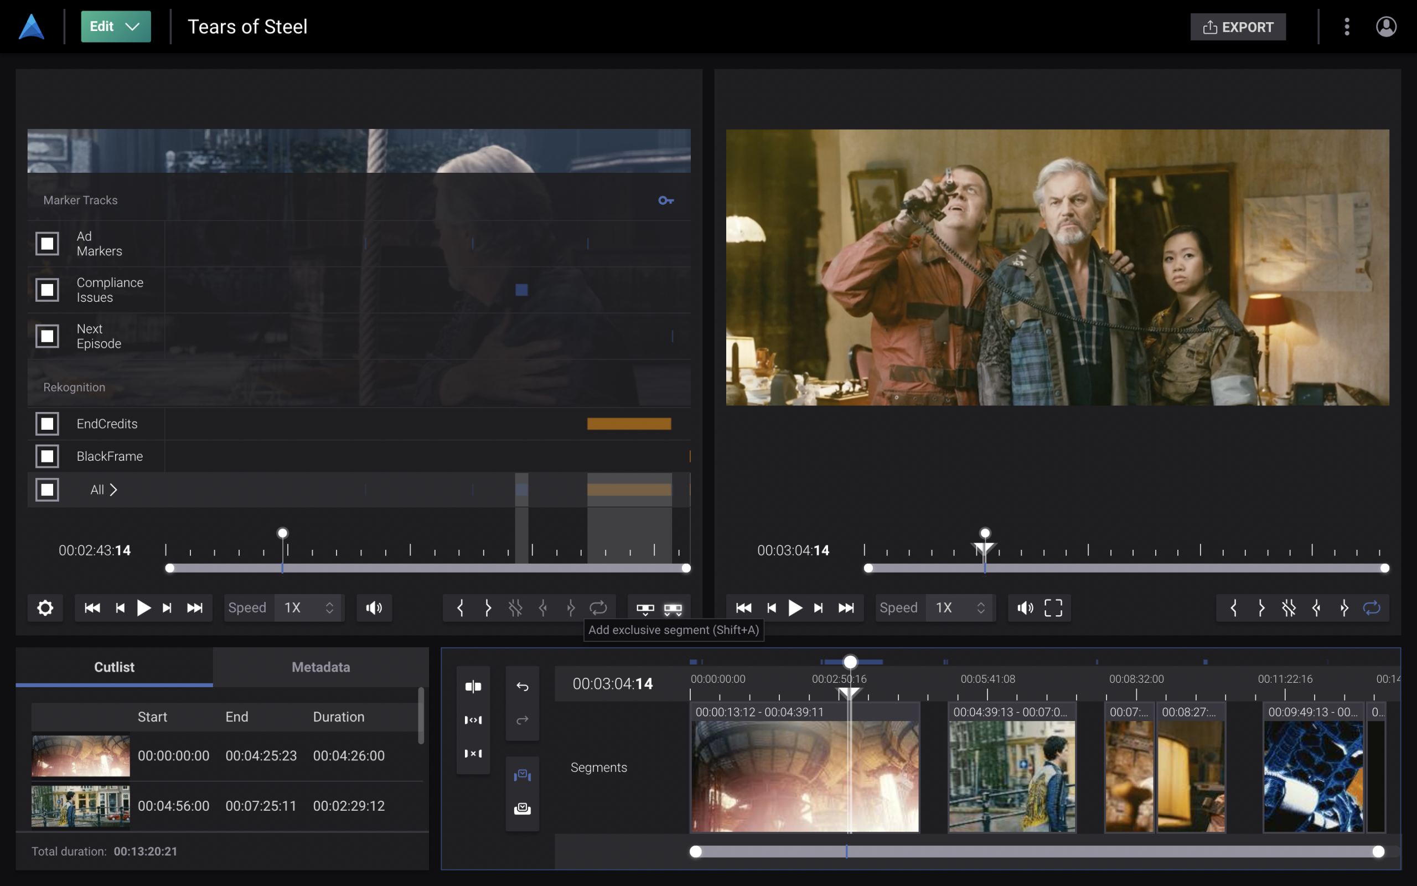Click the record player scrub bar
This screenshot has height=886, width=1417.
[1126, 568]
